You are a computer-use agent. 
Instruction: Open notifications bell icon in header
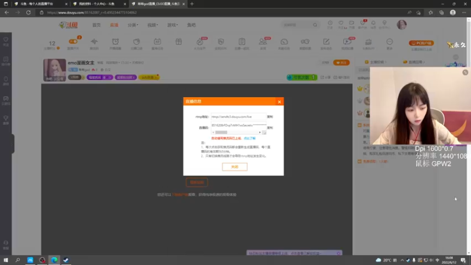pyautogui.click(x=373, y=24)
